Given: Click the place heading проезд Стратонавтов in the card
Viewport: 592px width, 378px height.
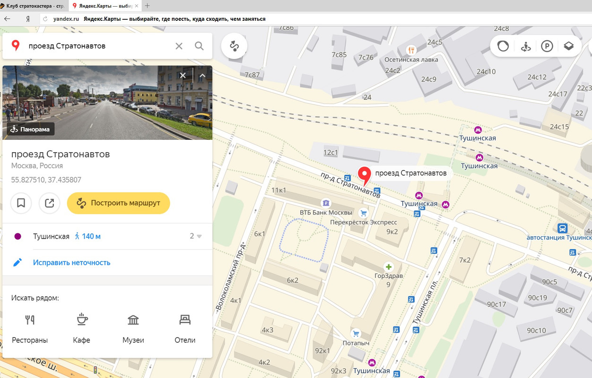Looking at the screenshot, I should point(61,154).
